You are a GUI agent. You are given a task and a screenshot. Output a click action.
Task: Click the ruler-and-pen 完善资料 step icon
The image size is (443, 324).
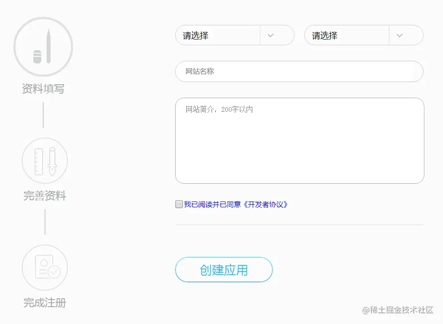[x=45, y=161]
